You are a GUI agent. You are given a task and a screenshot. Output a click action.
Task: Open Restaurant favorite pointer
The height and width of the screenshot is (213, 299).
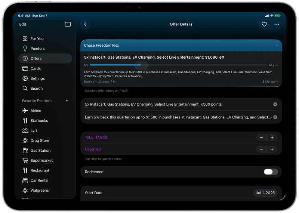click(45, 170)
